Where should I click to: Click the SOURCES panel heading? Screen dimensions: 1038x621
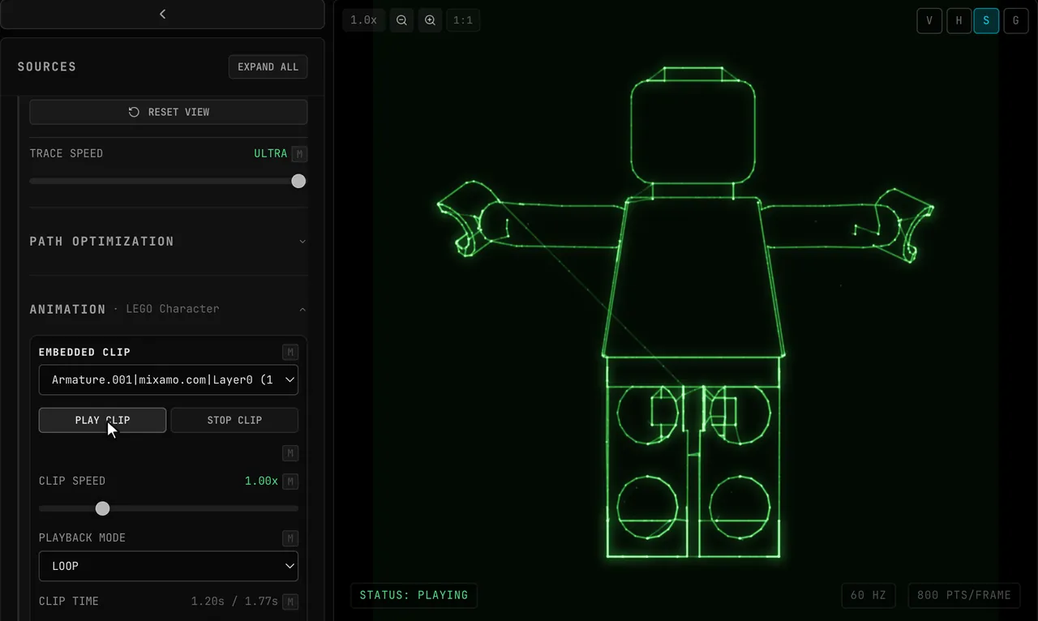47,66
